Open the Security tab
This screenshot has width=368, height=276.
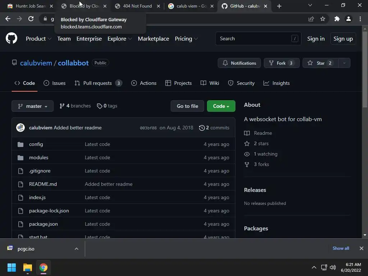coord(241,83)
